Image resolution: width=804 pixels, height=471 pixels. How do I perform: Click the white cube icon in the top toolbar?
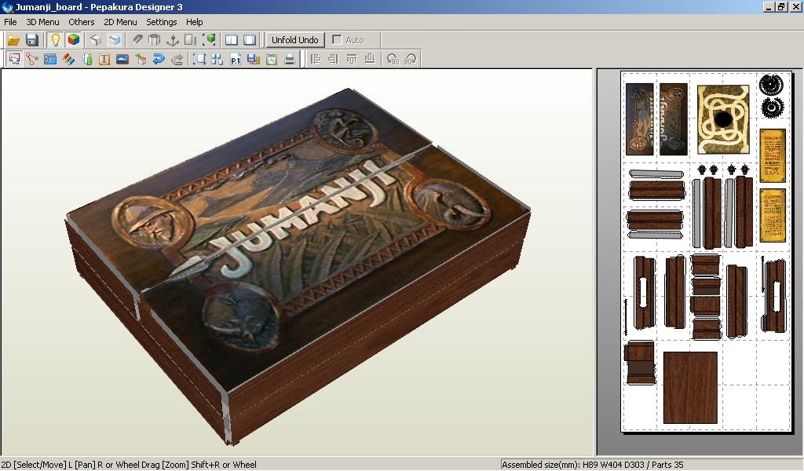click(96, 40)
